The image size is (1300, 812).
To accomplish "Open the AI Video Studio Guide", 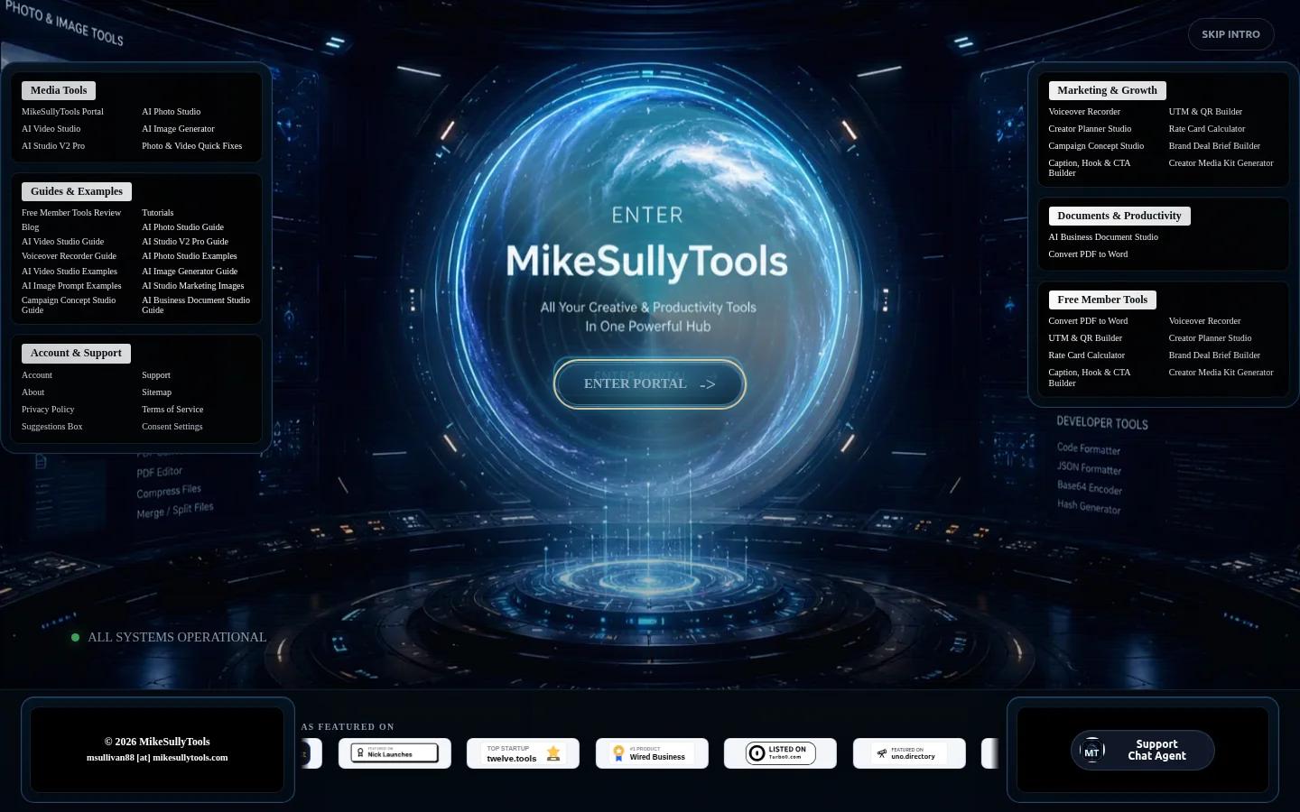I will [62, 242].
